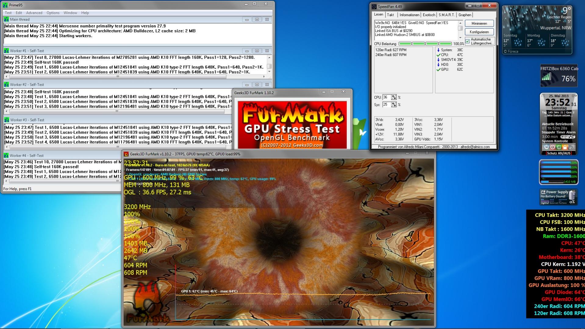Click the blue power icon in System Kontrolle
Screen dimensions: 585x329
point(546,147)
